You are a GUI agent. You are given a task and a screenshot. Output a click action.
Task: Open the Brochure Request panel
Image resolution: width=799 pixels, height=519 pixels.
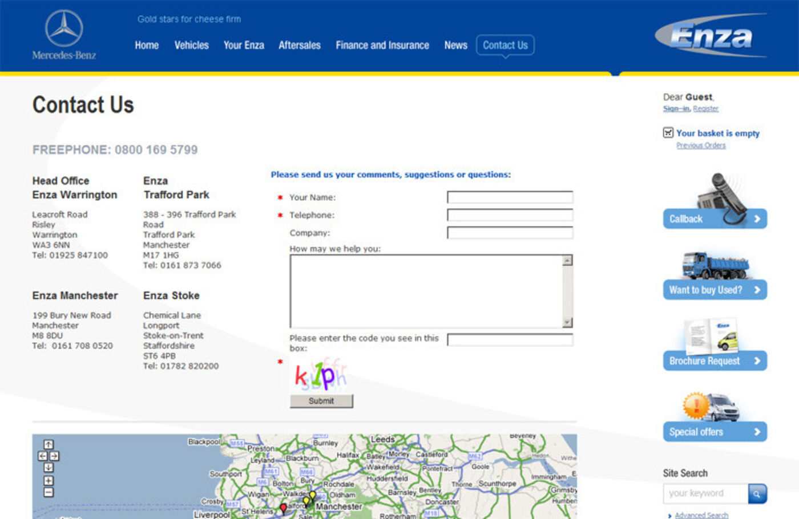(x=715, y=361)
